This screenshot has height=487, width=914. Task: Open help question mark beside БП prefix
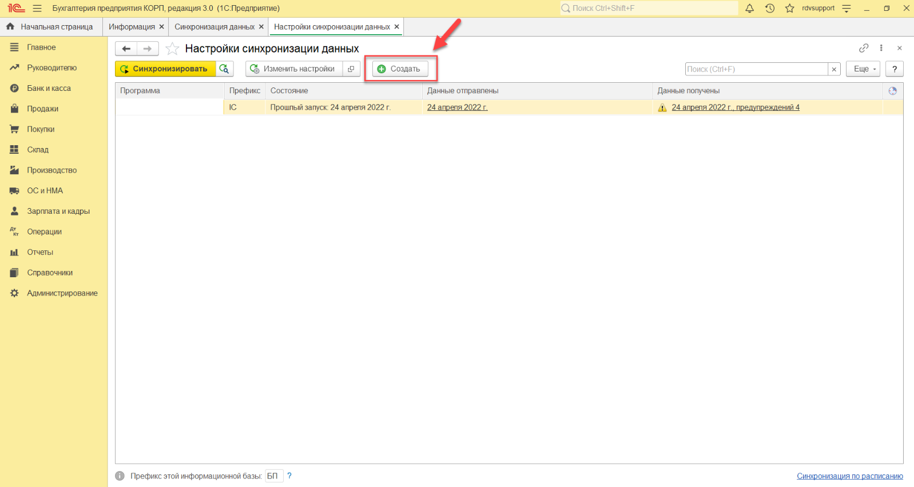click(x=289, y=476)
